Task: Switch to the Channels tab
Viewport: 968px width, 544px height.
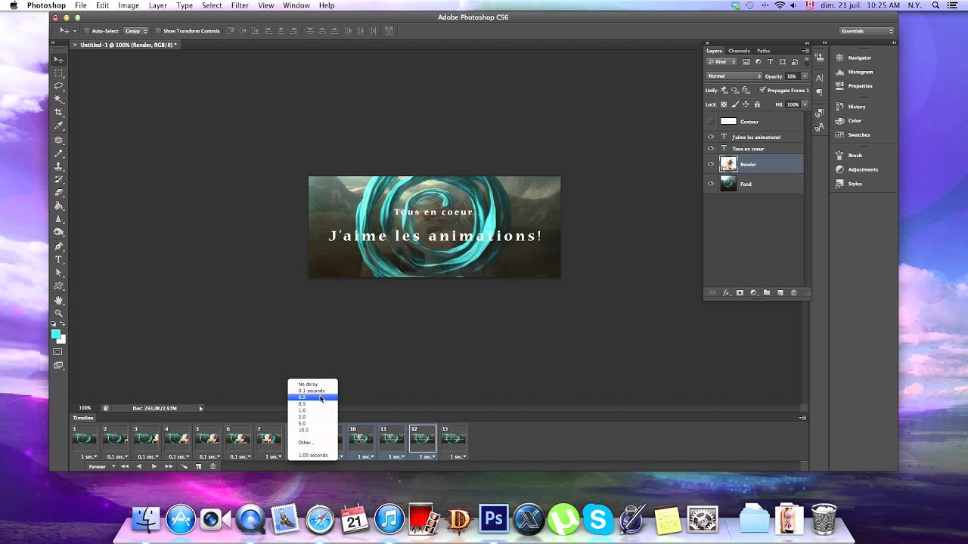Action: pos(740,51)
